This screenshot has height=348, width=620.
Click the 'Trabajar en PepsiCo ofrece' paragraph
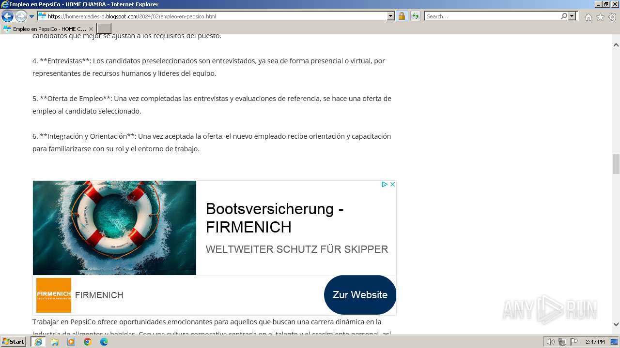tap(212, 327)
